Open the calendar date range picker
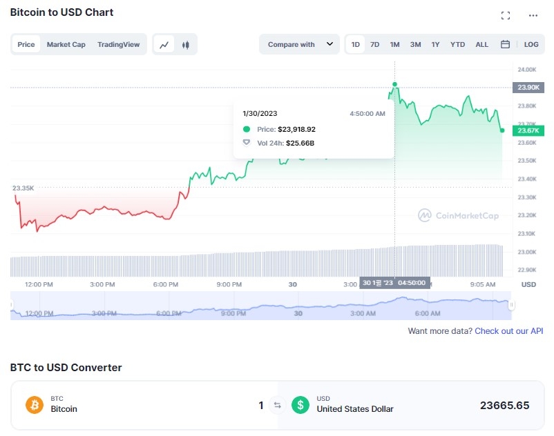The image size is (554, 436). (x=505, y=44)
